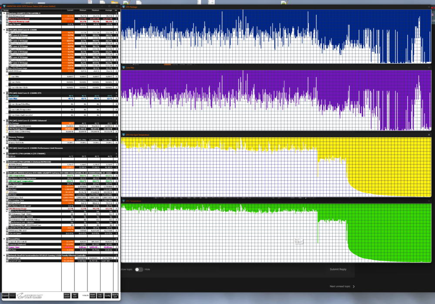The height and width of the screenshot is (304, 435).
Task: Click the Maximum column header
Action: 94,10
